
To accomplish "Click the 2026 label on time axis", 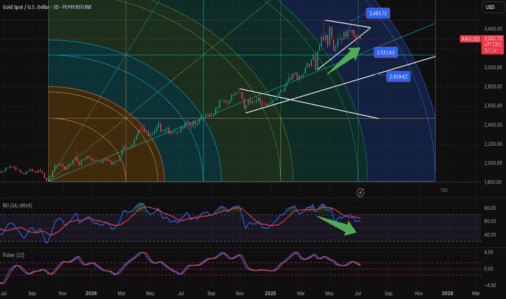I will 447,293.
